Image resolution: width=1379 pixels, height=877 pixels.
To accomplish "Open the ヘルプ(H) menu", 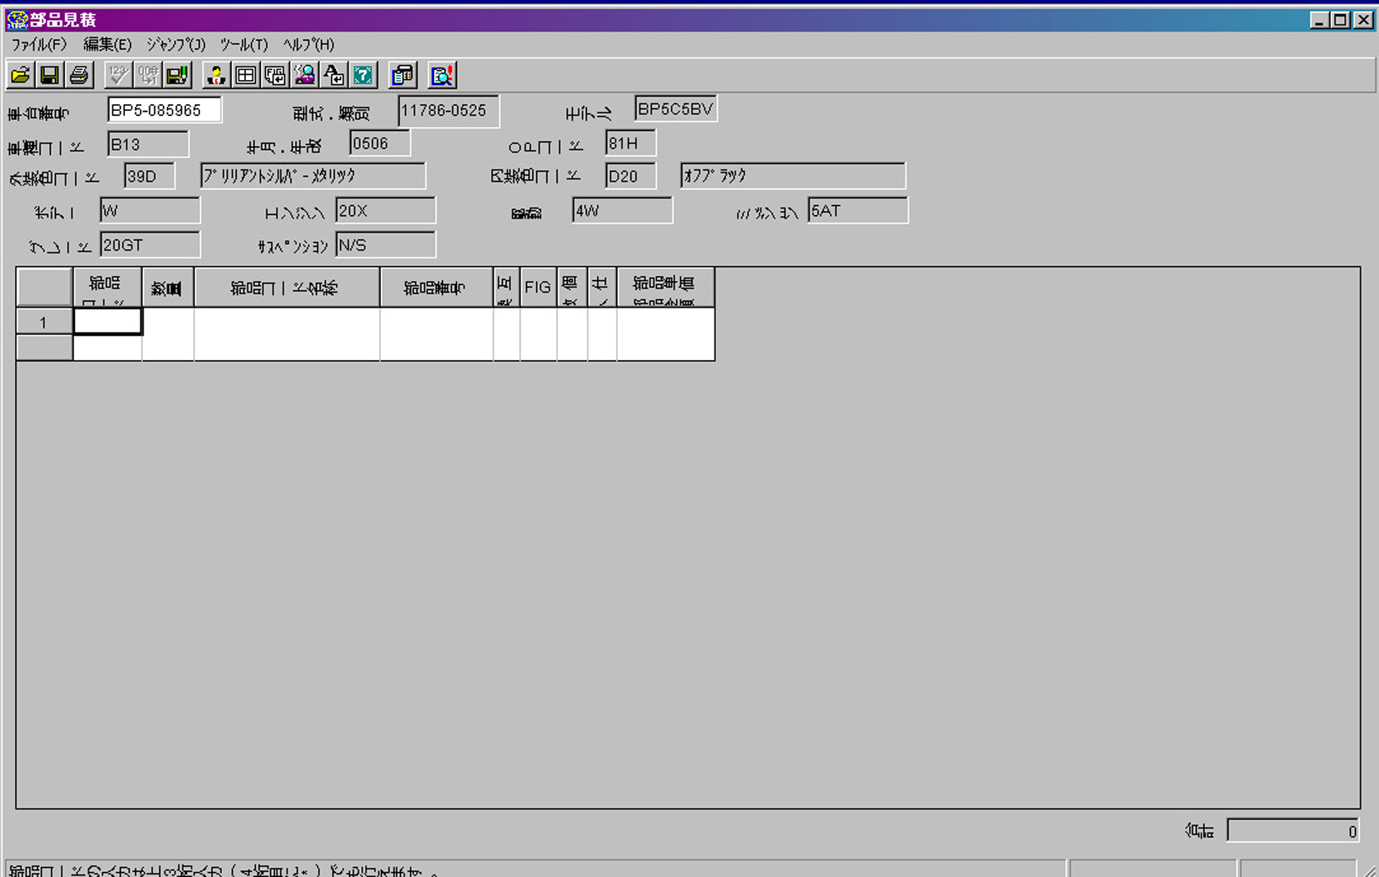I will coord(308,45).
